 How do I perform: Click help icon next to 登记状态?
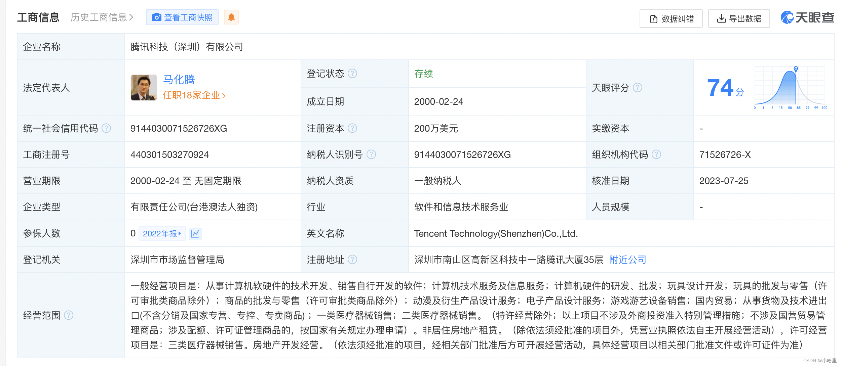[352, 74]
